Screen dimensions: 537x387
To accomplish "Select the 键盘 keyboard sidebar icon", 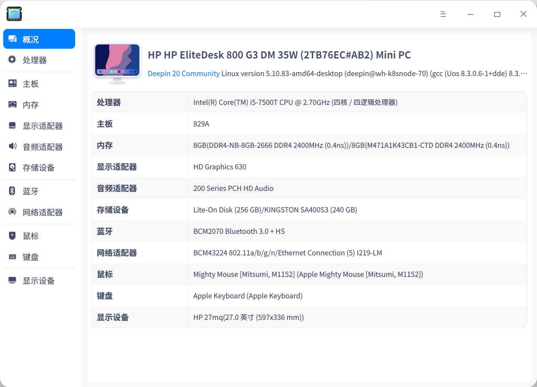I will [x=12, y=257].
